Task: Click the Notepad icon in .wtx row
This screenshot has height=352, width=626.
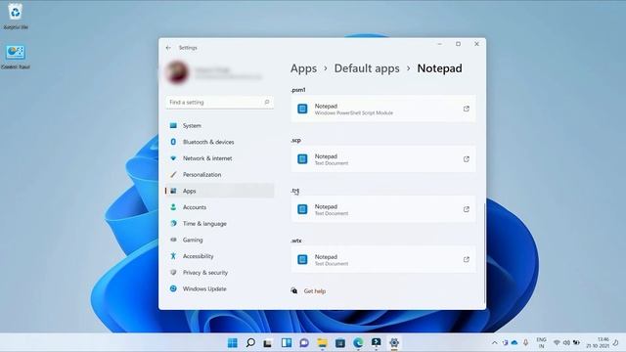Action: click(302, 260)
